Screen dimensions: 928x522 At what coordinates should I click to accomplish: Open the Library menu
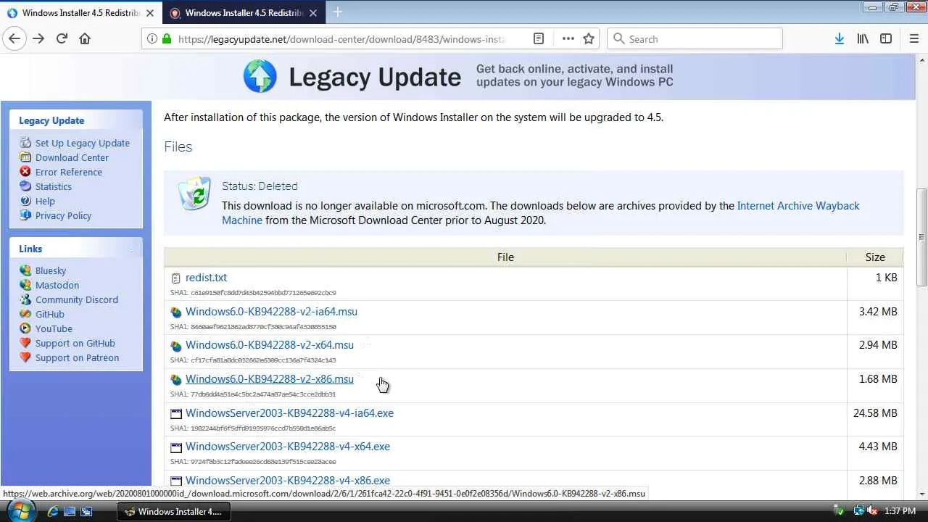coord(863,39)
